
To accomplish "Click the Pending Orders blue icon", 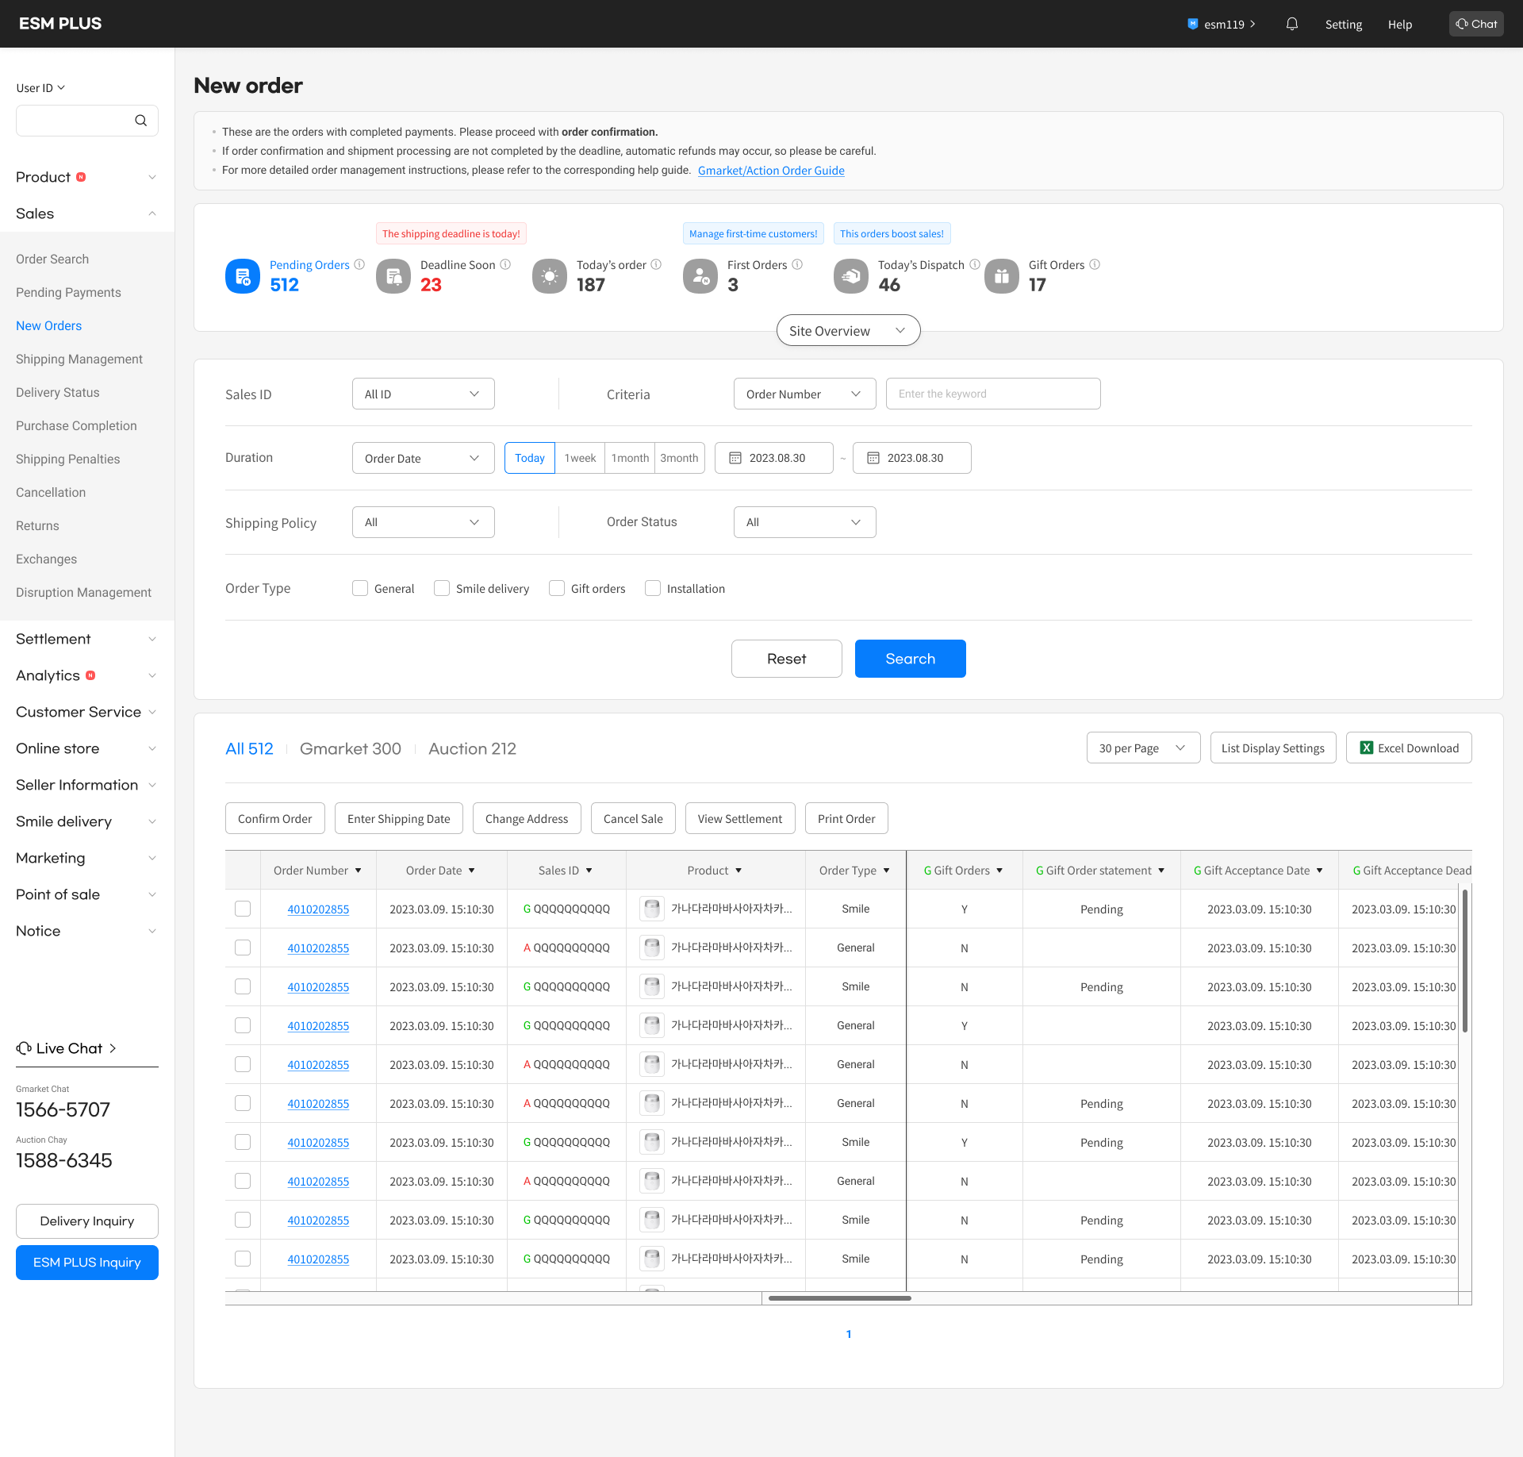I will click(243, 276).
